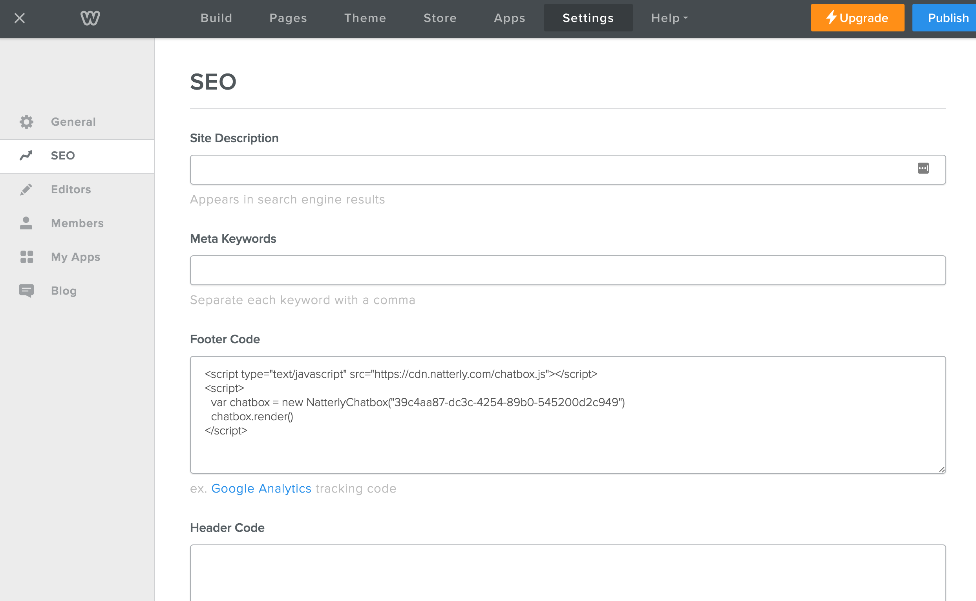Select SEO in the sidebar
This screenshot has width=976, height=601.
77,156
